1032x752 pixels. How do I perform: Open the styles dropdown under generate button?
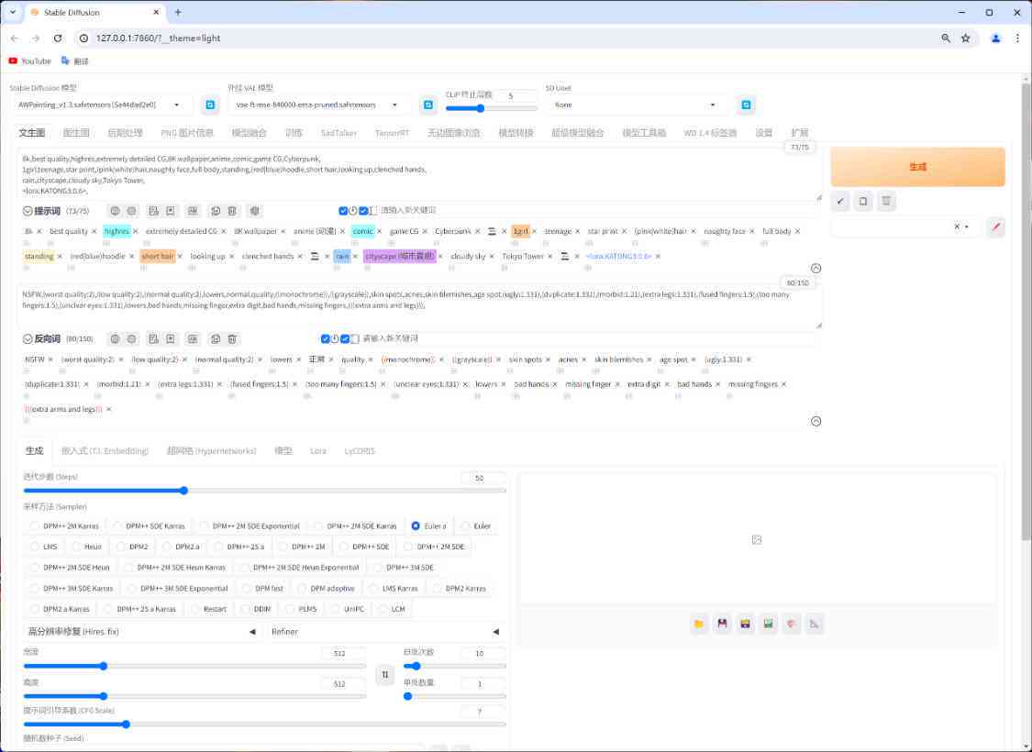[905, 227]
